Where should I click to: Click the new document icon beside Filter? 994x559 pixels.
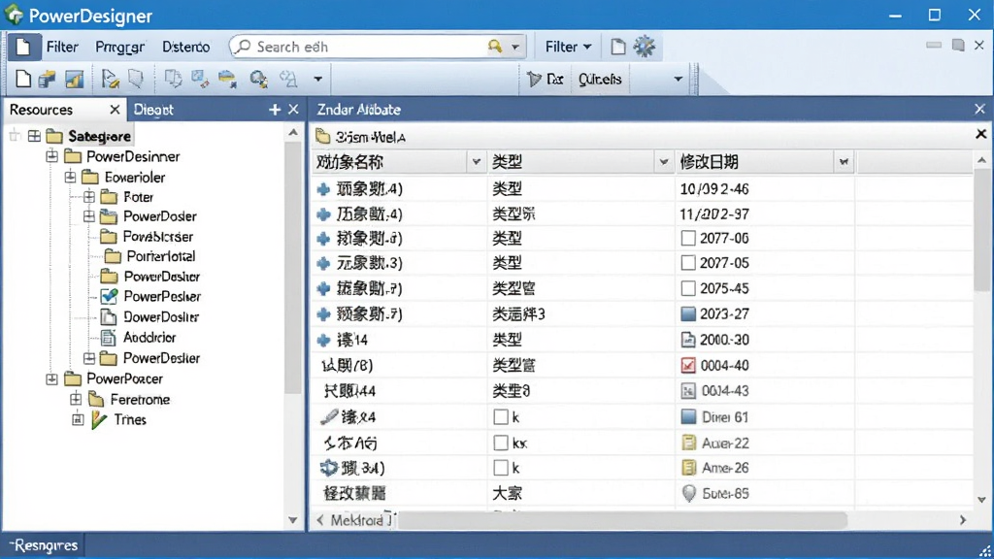(23, 47)
